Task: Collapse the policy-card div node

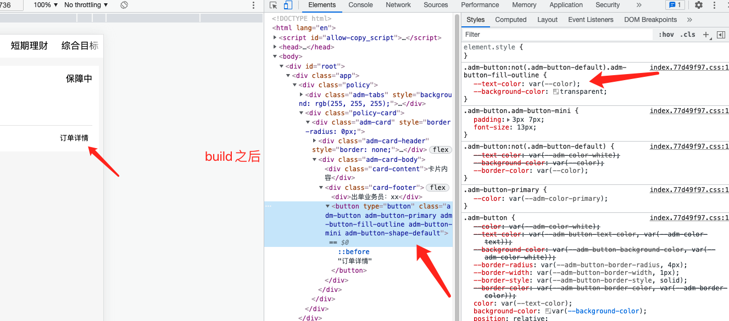Action: point(302,113)
